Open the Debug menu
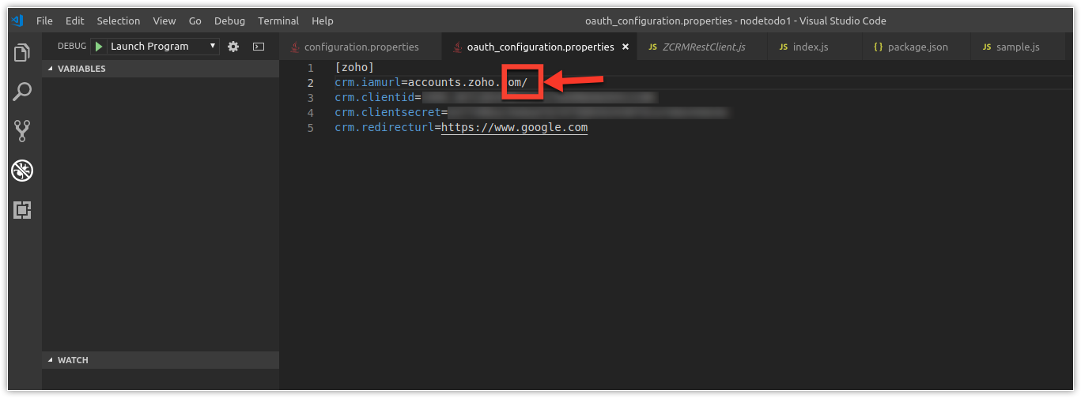 coord(230,21)
